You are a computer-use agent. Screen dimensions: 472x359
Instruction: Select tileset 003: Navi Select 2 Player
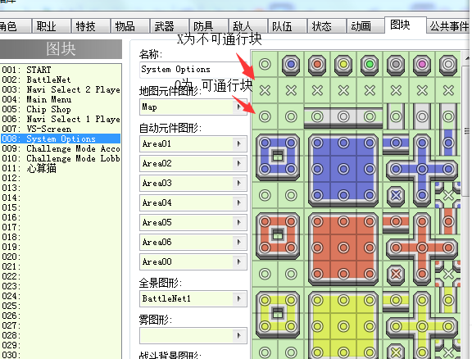pos(61,89)
